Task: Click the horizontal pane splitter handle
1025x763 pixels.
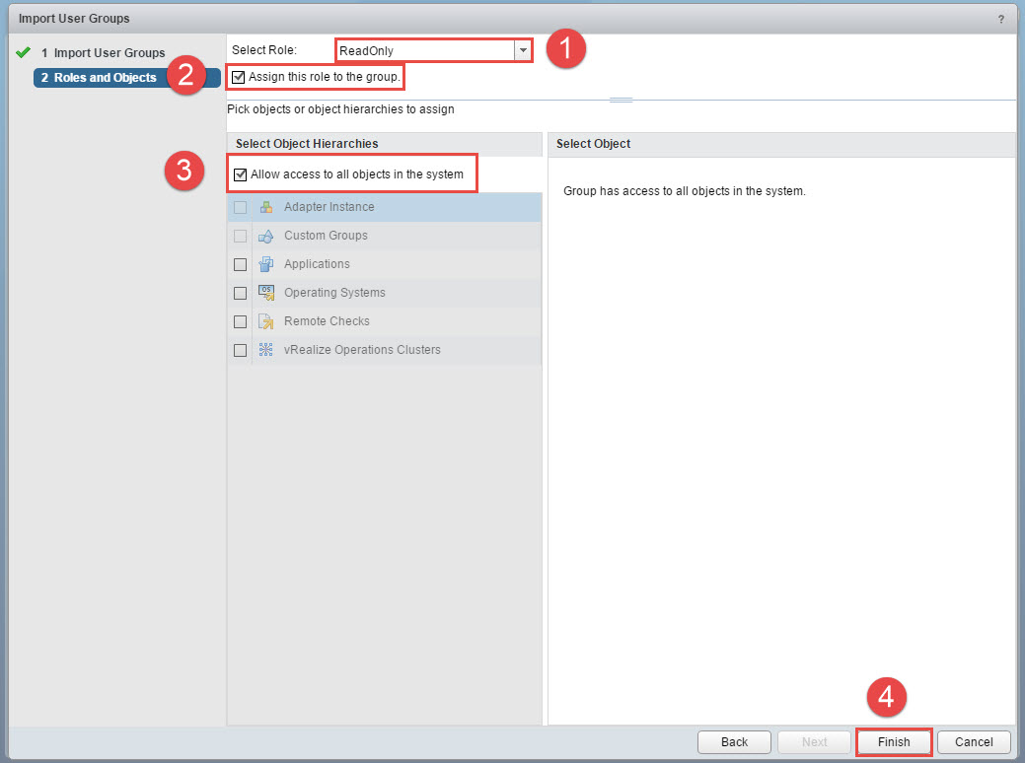Action: coord(621,100)
